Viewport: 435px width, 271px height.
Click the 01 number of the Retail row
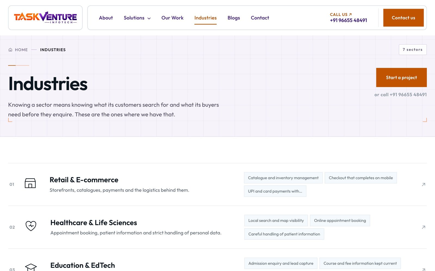[x=12, y=184]
